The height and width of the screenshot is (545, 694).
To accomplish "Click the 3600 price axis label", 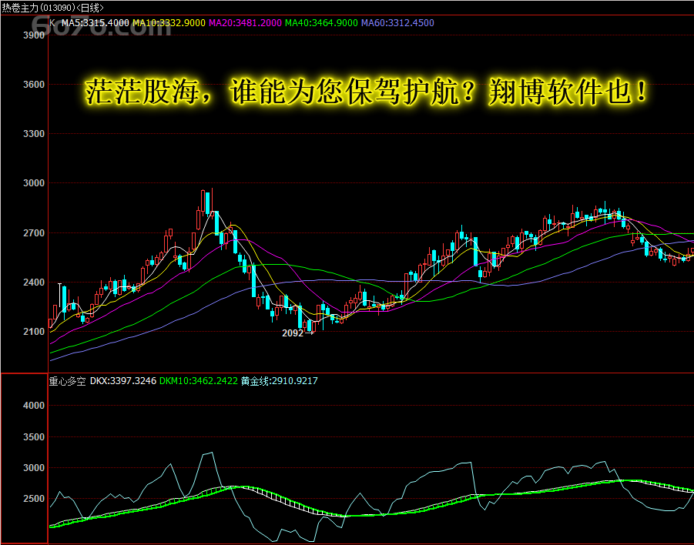I will click(34, 85).
